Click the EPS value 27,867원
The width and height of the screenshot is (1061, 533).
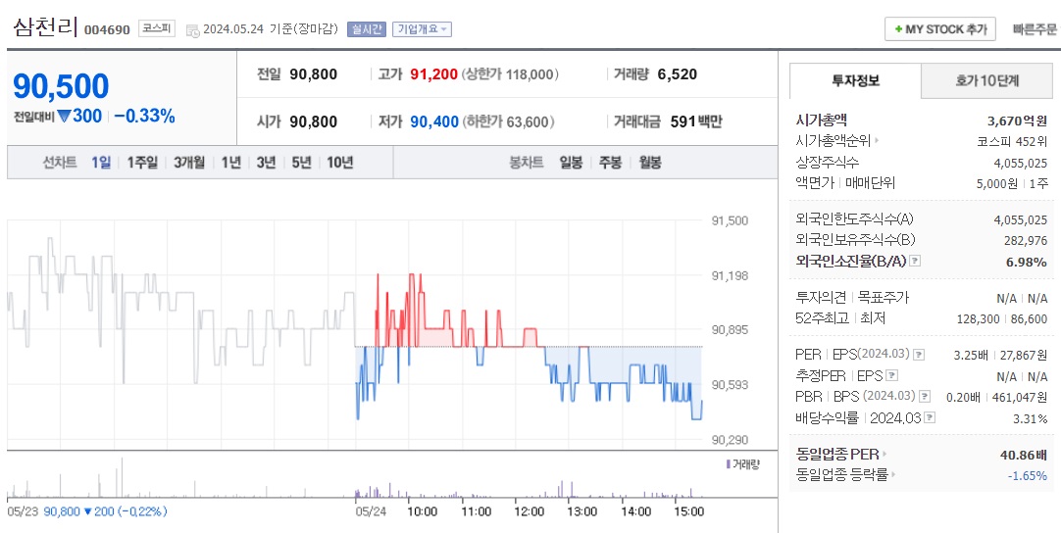coord(1023,355)
